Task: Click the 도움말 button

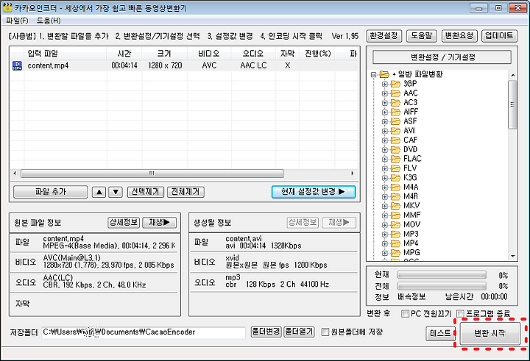Action: point(422,36)
